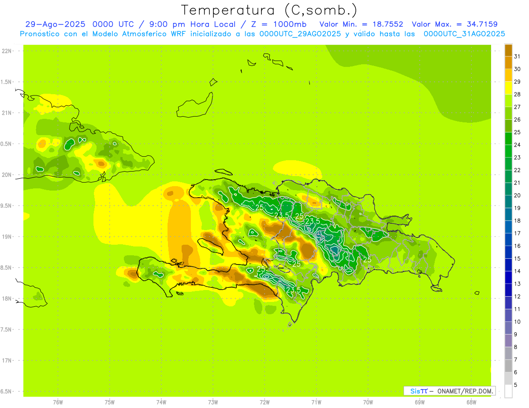Click legend value '5' on color bar
The width and height of the screenshot is (529, 408).
(516, 385)
